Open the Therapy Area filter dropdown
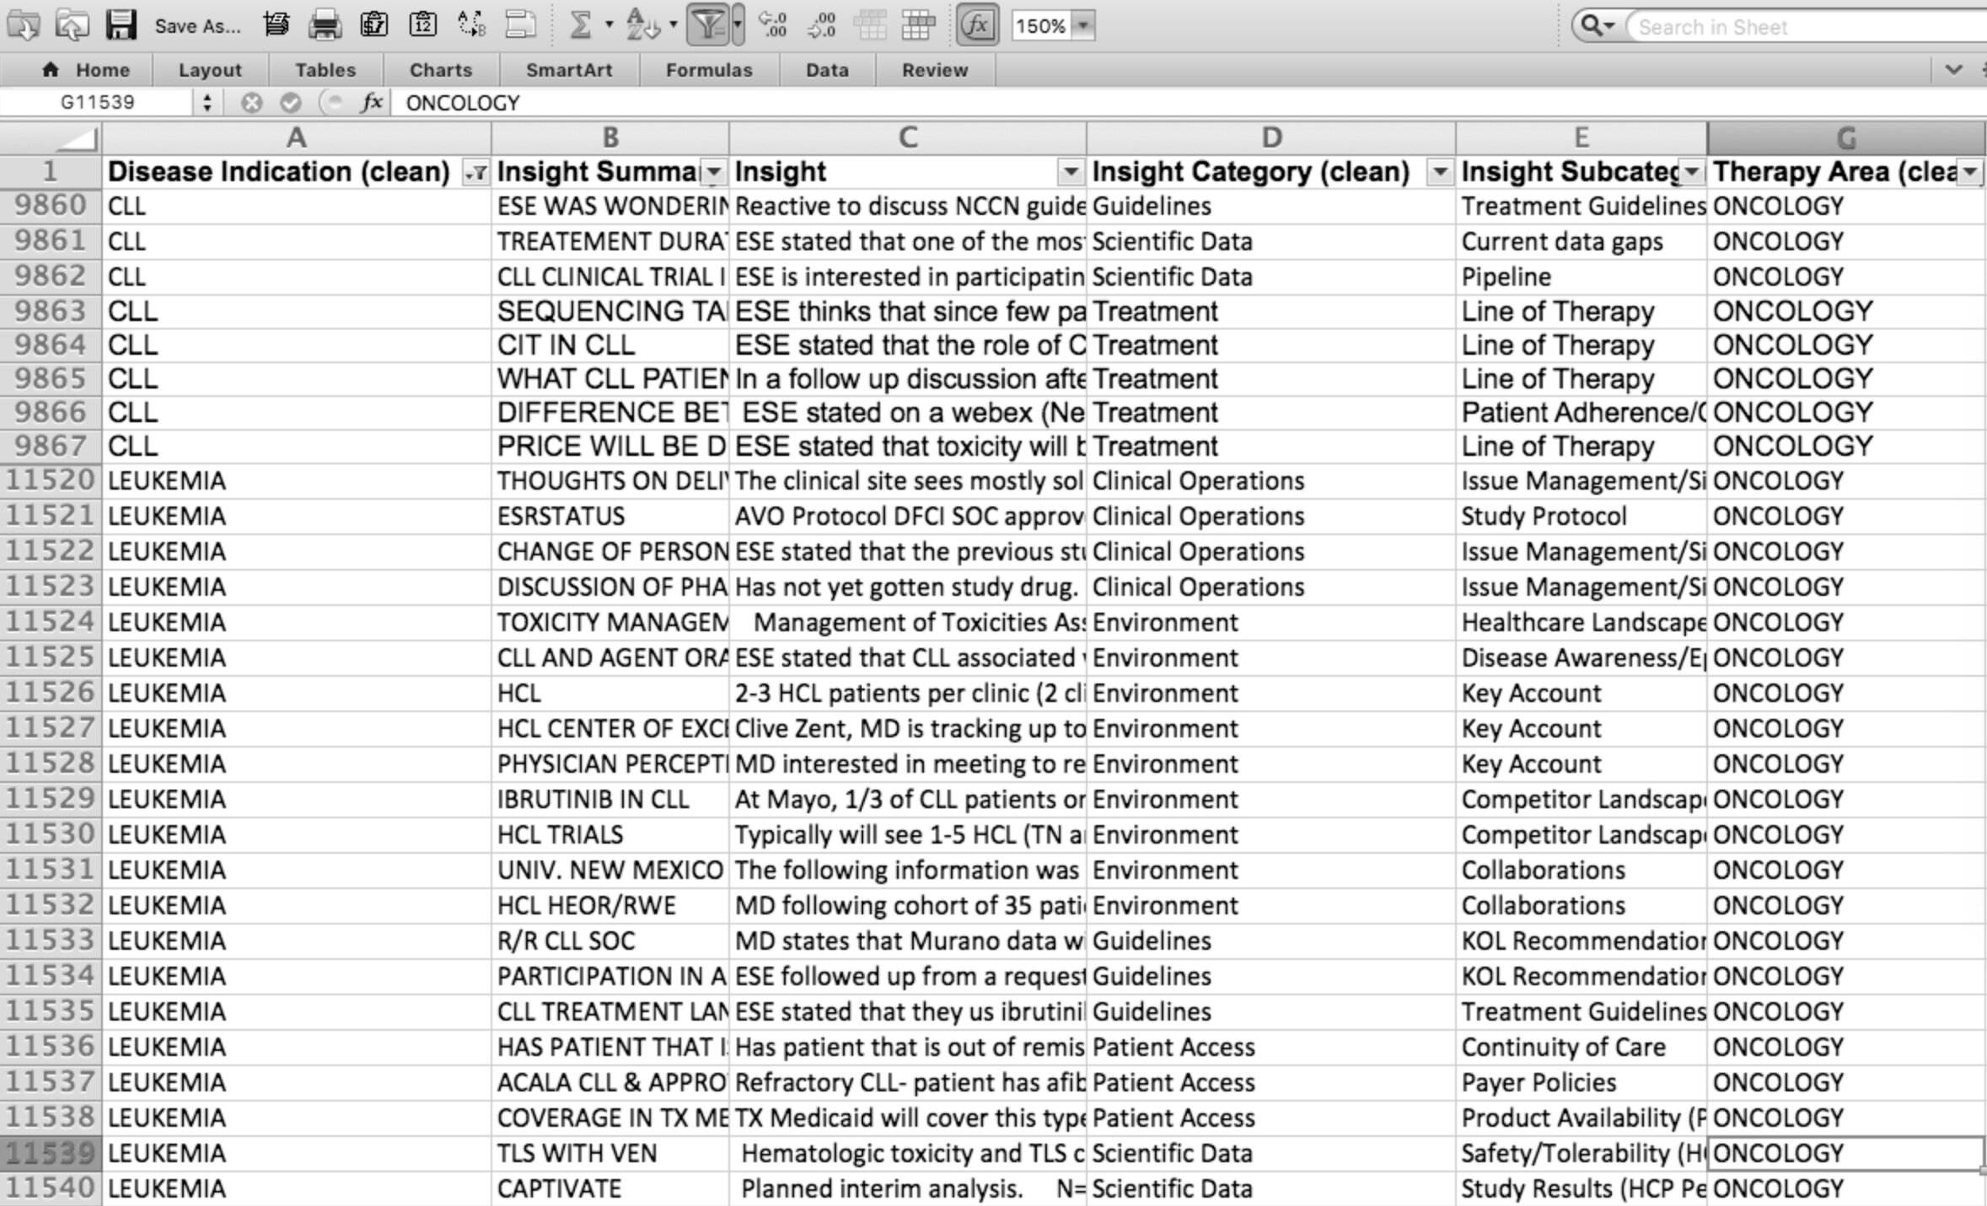The image size is (1987, 1206). coord(1970,174)
